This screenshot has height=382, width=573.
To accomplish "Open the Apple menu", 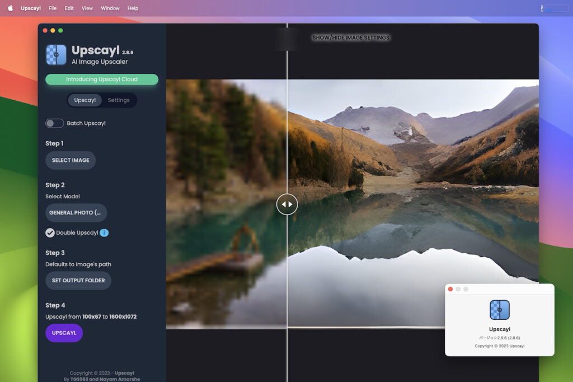I will point(10,8).
